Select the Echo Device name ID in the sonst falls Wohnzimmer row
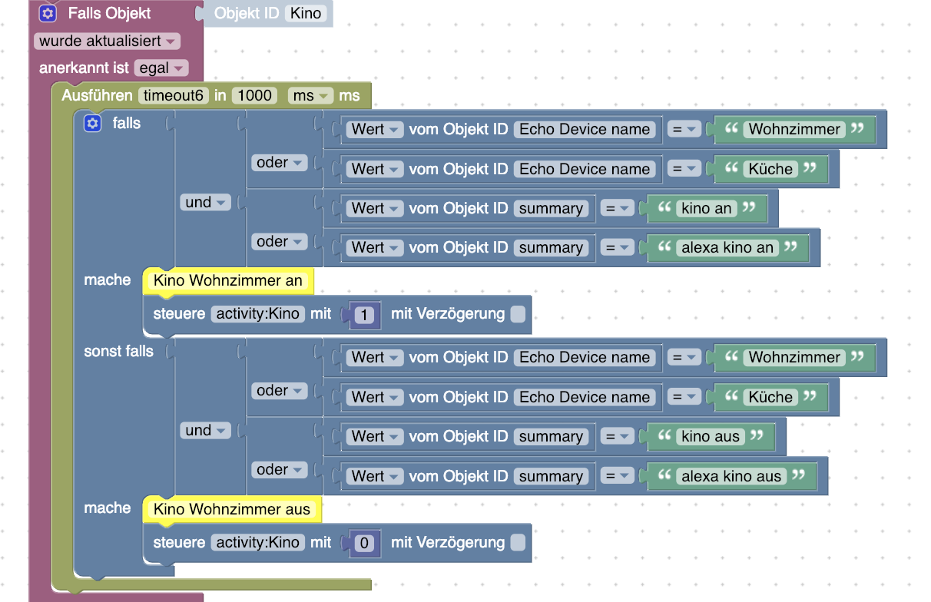Image resolution: width=931 pixels, height=602 pixels. 585,357
